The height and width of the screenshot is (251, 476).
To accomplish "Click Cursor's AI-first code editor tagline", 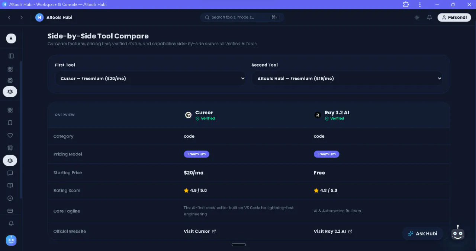I will click(239, 211).
